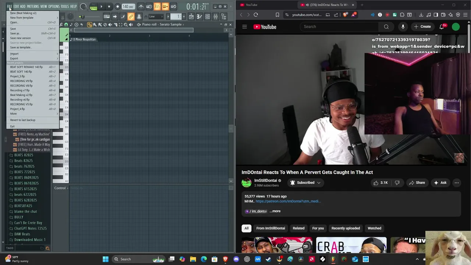This screenshot has height=265, width=471.
Task: Click the Brave shields icon in the address bar
Action: [x=345, y=15]
